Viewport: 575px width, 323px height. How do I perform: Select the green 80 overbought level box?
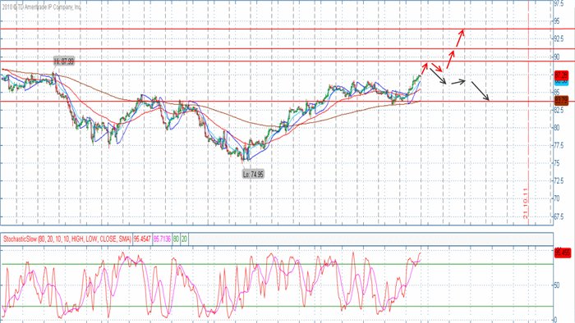[176, 239]
